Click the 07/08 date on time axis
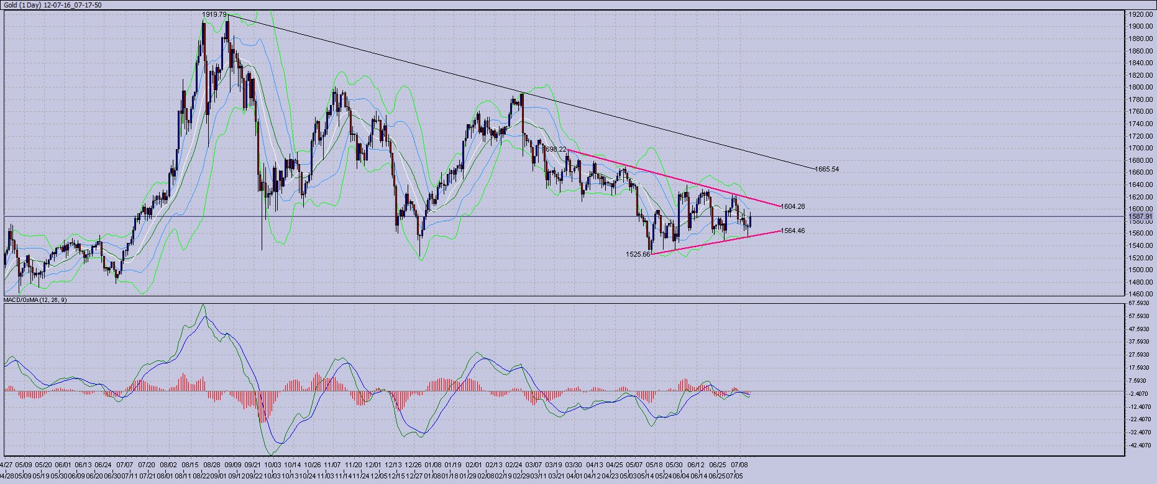1157x484 pixels. [x=739, y=464]
